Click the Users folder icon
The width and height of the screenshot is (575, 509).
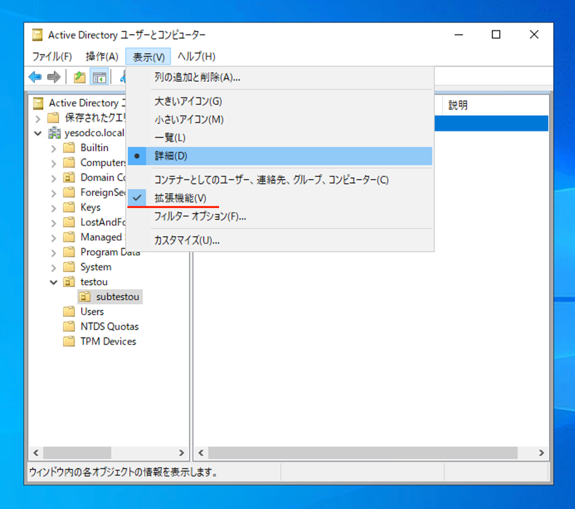pyautogui.click(x=69, y=312)
